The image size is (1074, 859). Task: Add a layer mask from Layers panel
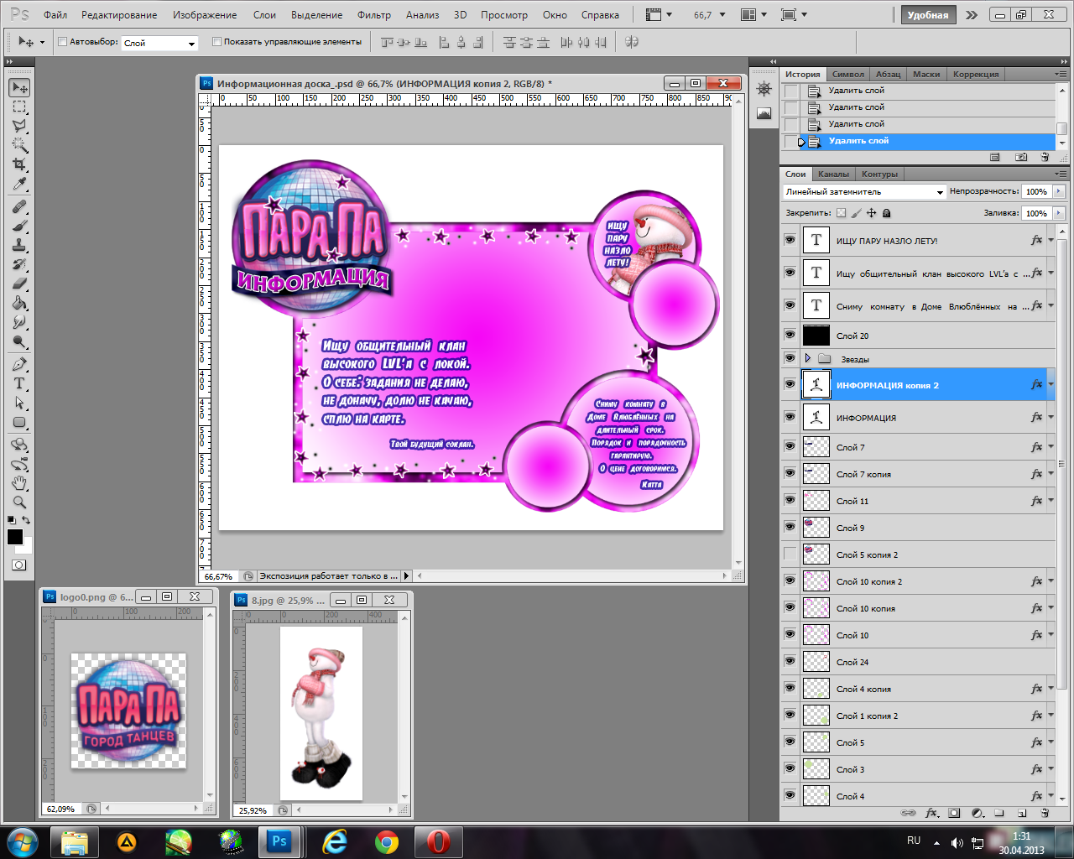point(954,813)
